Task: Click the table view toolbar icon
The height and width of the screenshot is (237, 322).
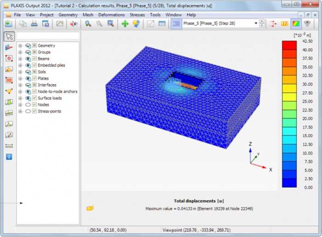Action: [162, 23]
